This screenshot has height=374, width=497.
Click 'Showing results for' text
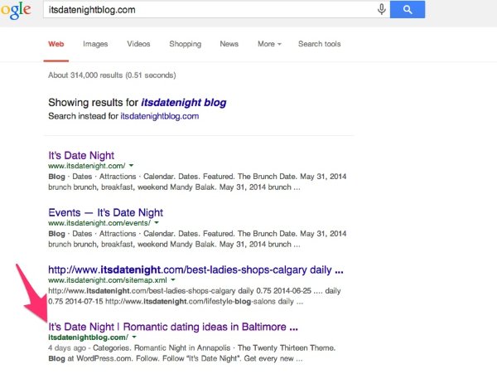coord(93,103)
